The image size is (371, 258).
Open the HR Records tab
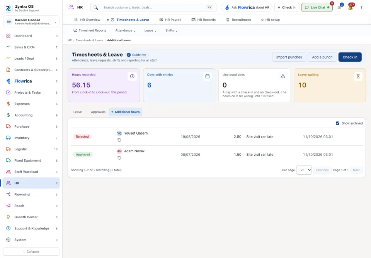click(x=204, y=20)
